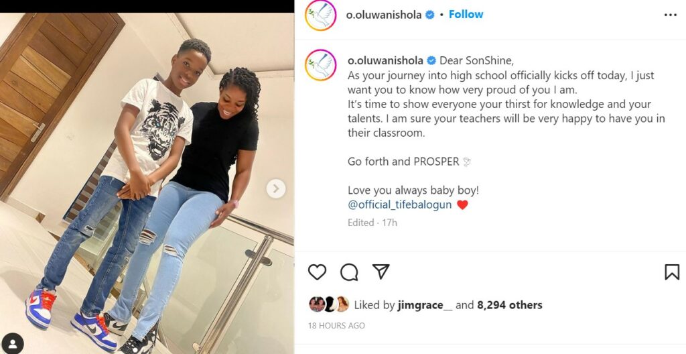Click the verified badge in header
This screenshot has width=686, height=354.
click(x=430, y=15)
